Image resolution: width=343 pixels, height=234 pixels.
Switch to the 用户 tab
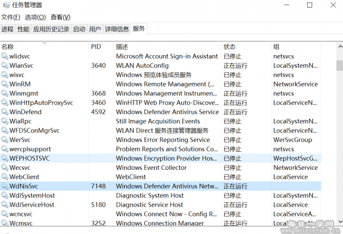[95, 29]
